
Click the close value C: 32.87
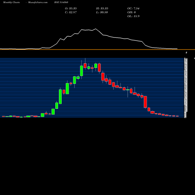coord(71,12)
